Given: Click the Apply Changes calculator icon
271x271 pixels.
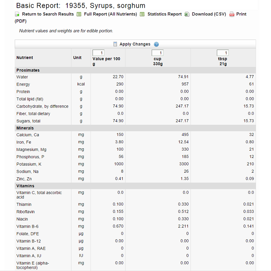Looking at the screenshot, I should (x=115, y=44).
